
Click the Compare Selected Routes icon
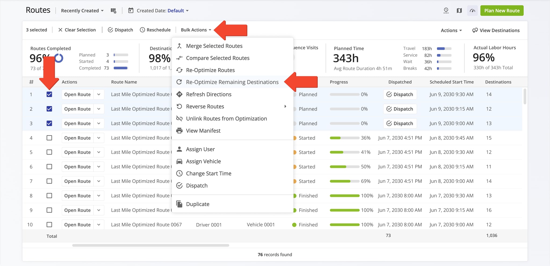pyautogui.click(x=179, y=58)
